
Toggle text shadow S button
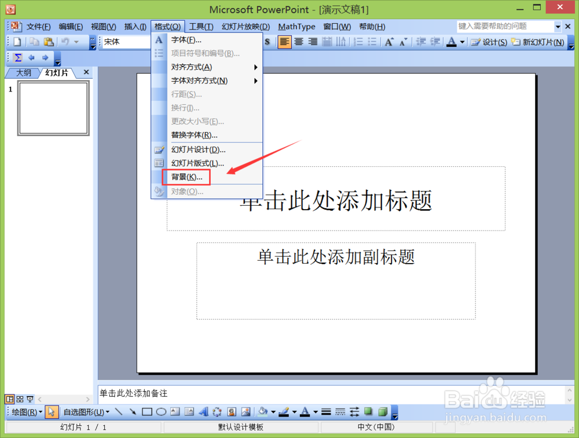click(267, 42)
